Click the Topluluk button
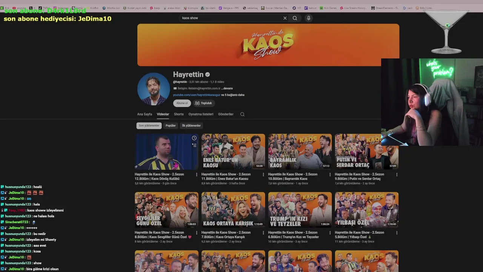Viewport: 483px width, 272px height. [x=203, y=103]
